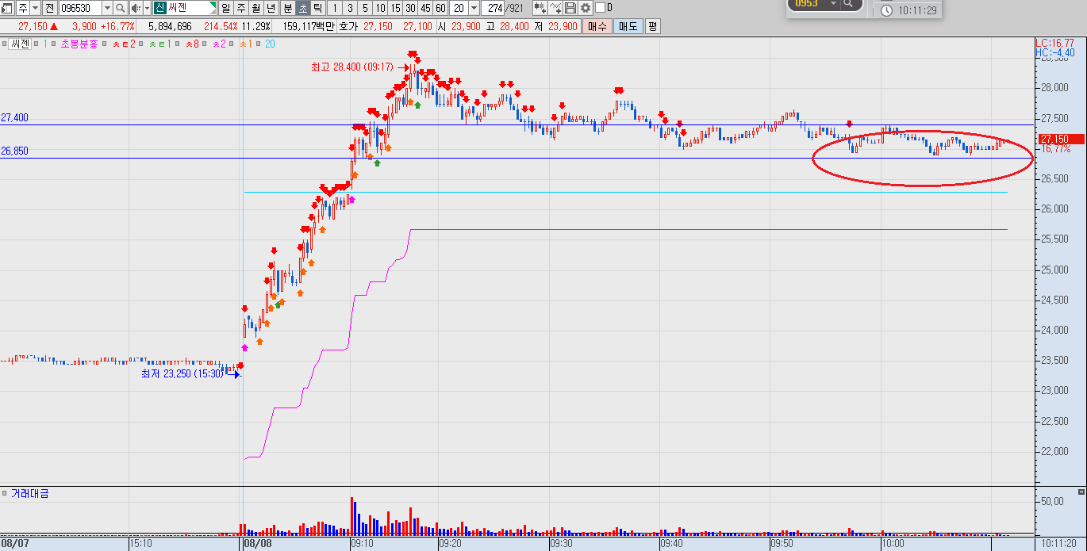Click the magnifier beside the 0953 field
Image resolution: width=1087 pixels, height=551 pixels.
[x=848, y=3]
